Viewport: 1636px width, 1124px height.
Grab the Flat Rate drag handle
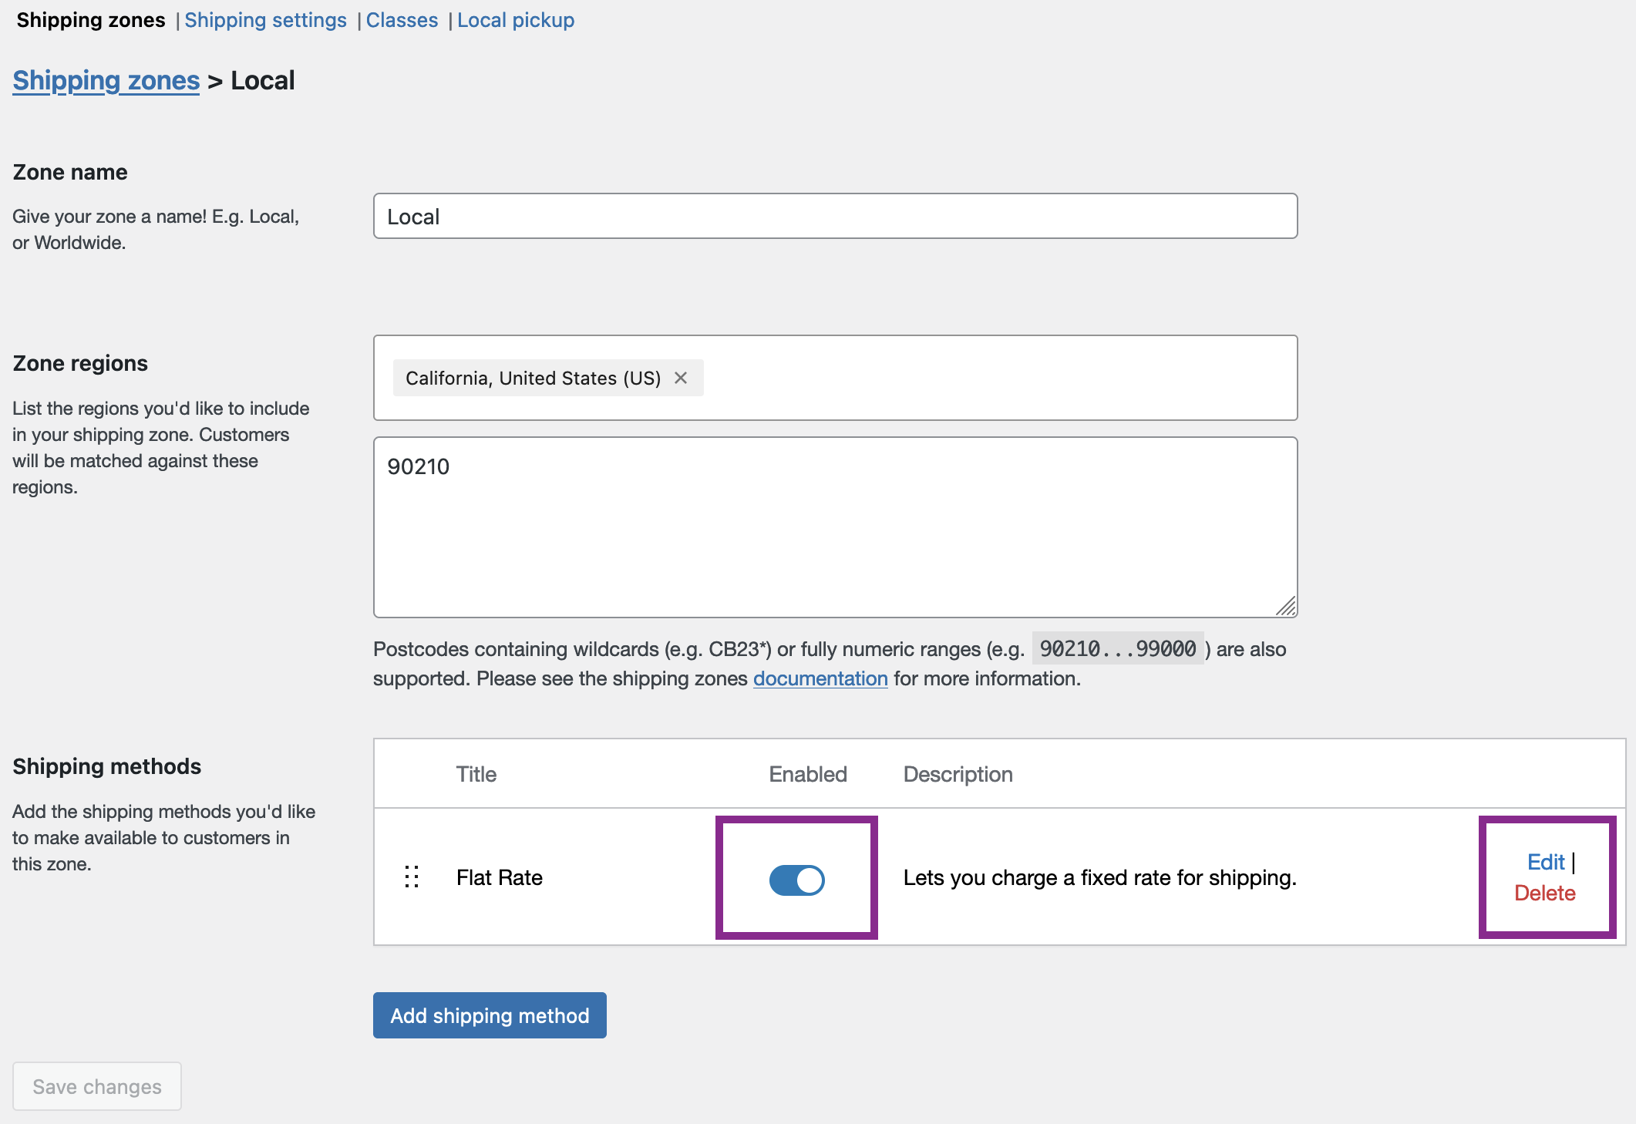[411, 877]
